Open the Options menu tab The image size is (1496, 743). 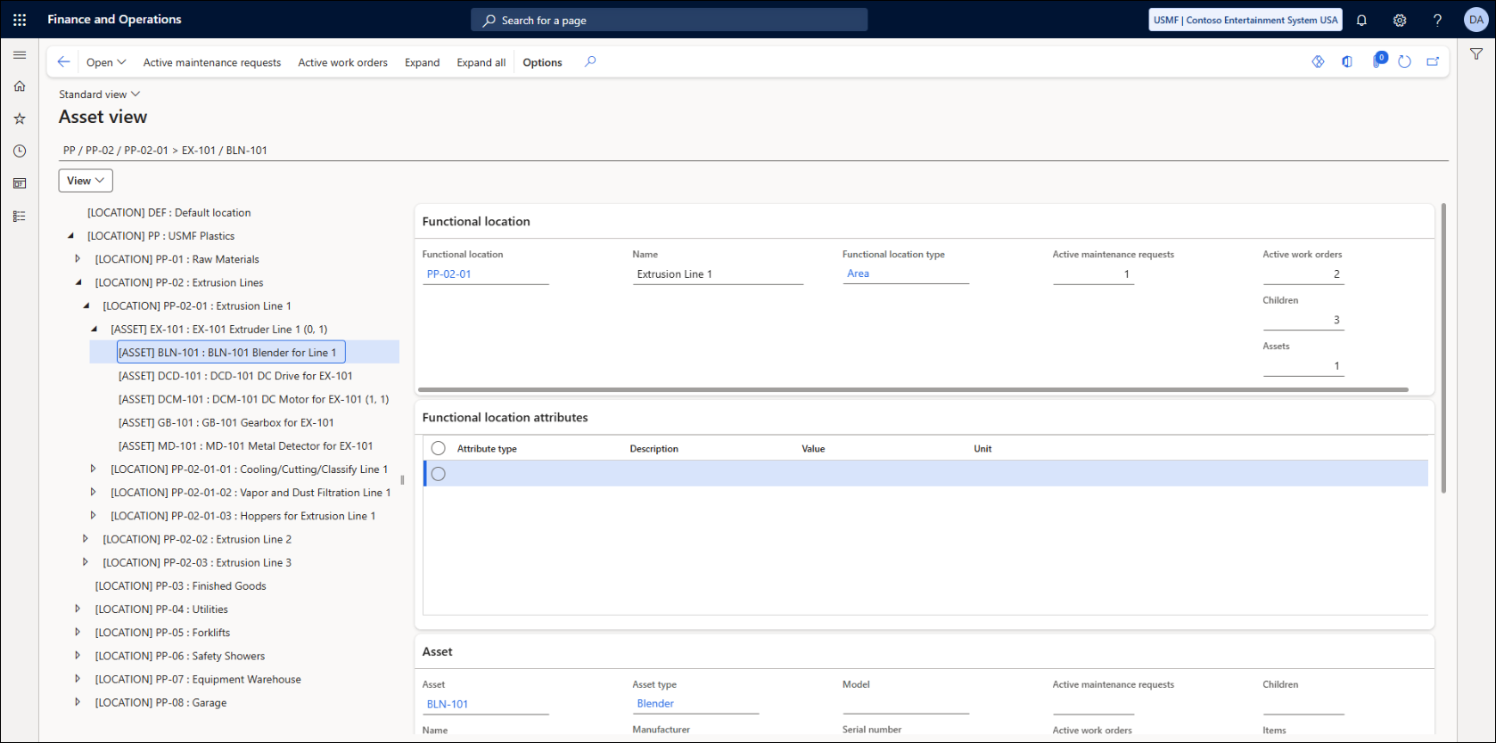point(542,62)
